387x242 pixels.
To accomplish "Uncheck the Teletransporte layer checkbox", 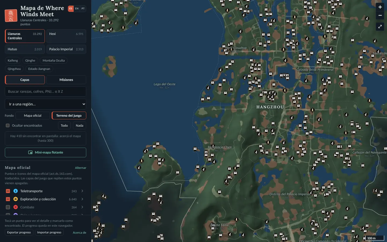I will [8, 191].
